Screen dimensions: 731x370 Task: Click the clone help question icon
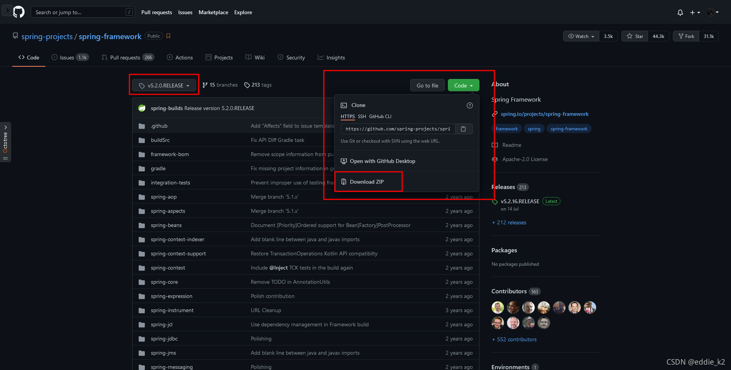[x=469, y=105]
